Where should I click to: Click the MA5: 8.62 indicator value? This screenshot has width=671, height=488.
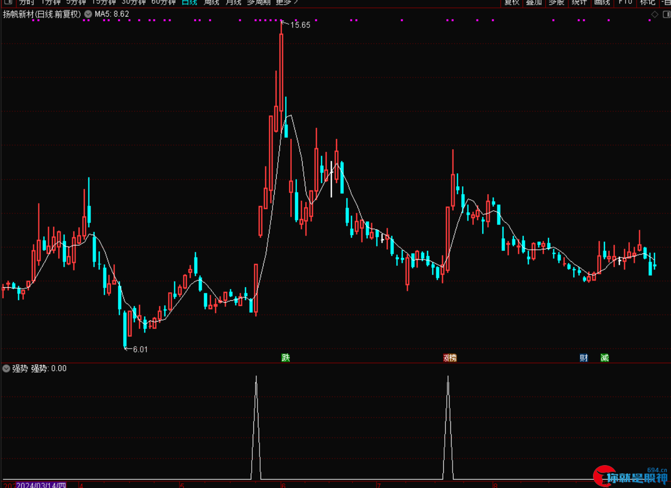tap(112, 14)
